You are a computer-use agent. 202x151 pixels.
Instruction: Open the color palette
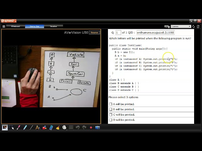64,127
